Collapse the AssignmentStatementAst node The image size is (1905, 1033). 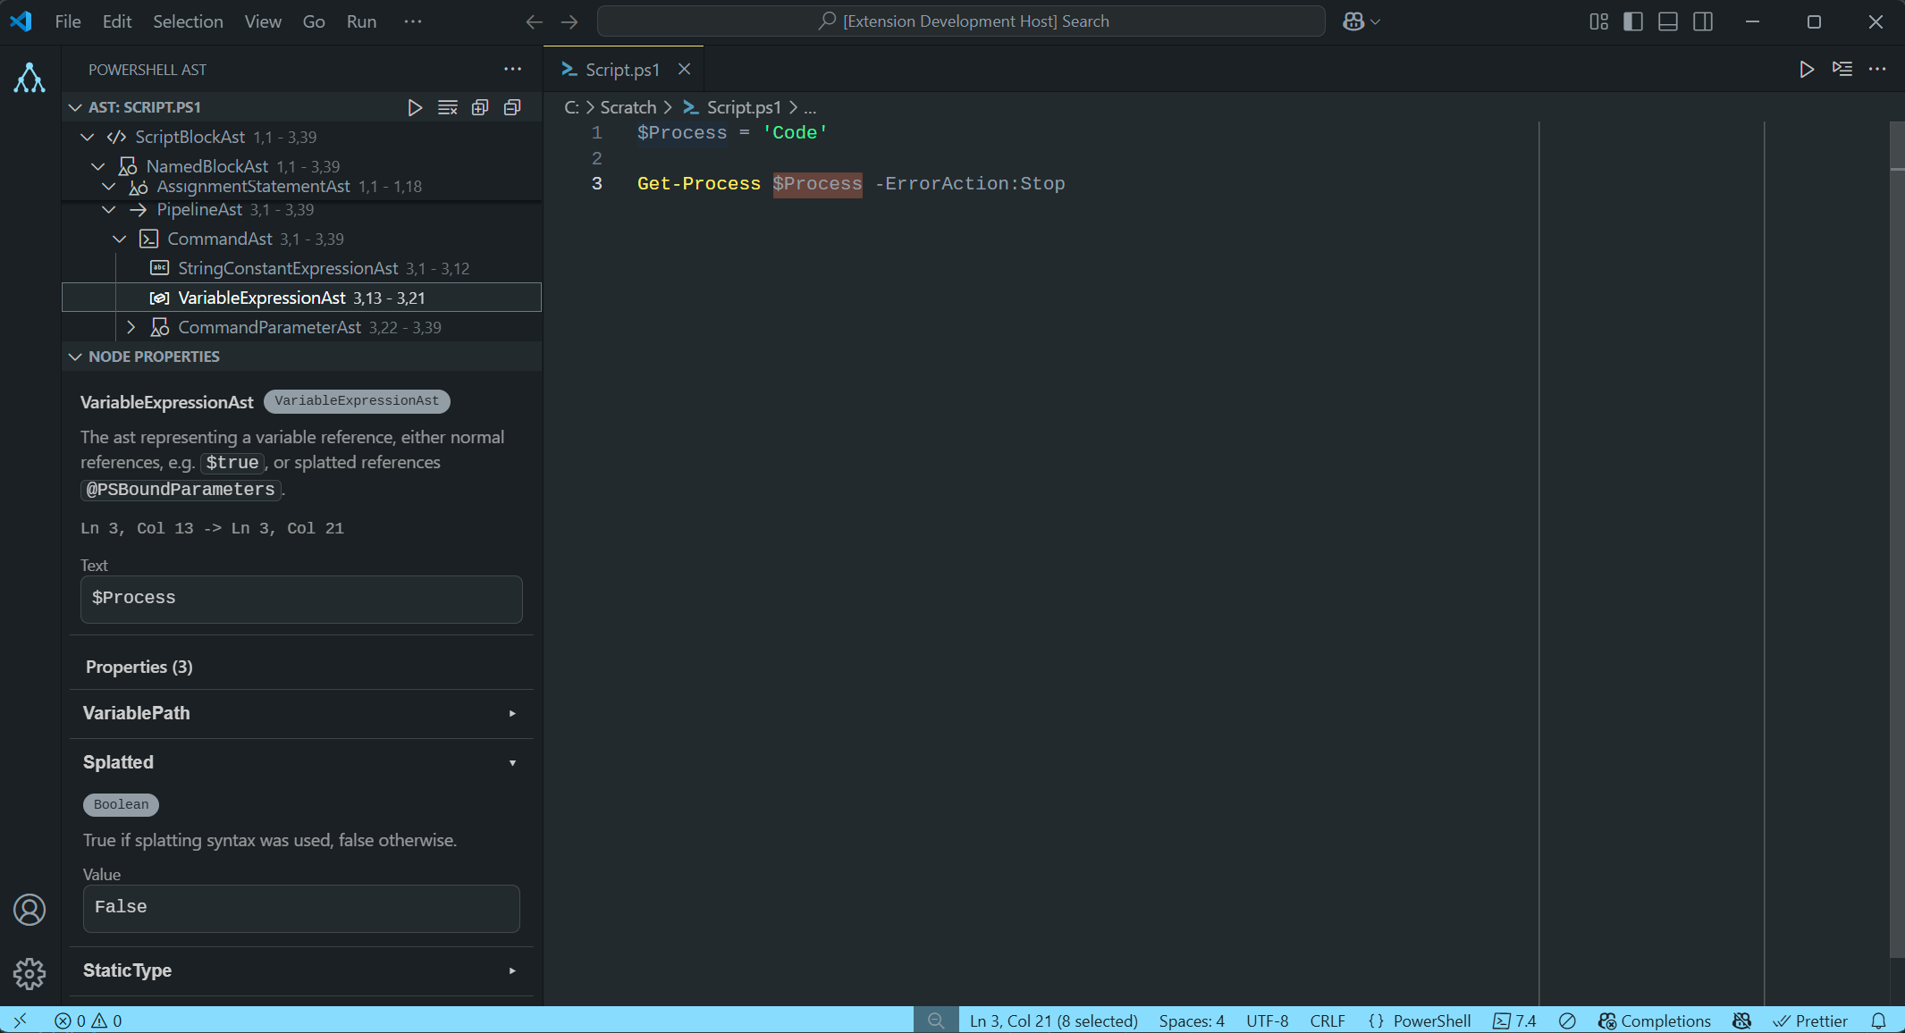109,186
